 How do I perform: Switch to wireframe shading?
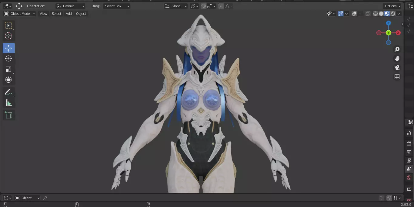tap(376, 14)
